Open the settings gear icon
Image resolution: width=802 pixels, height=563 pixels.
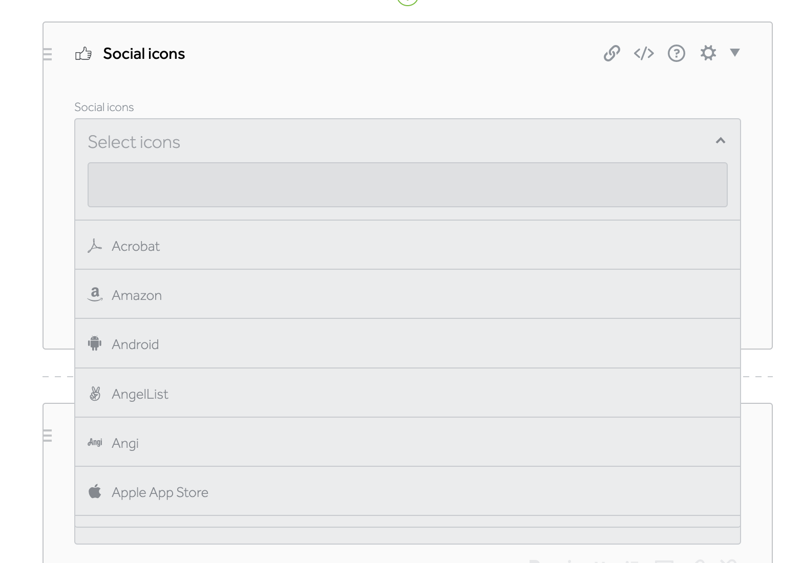tap(708, 53)
